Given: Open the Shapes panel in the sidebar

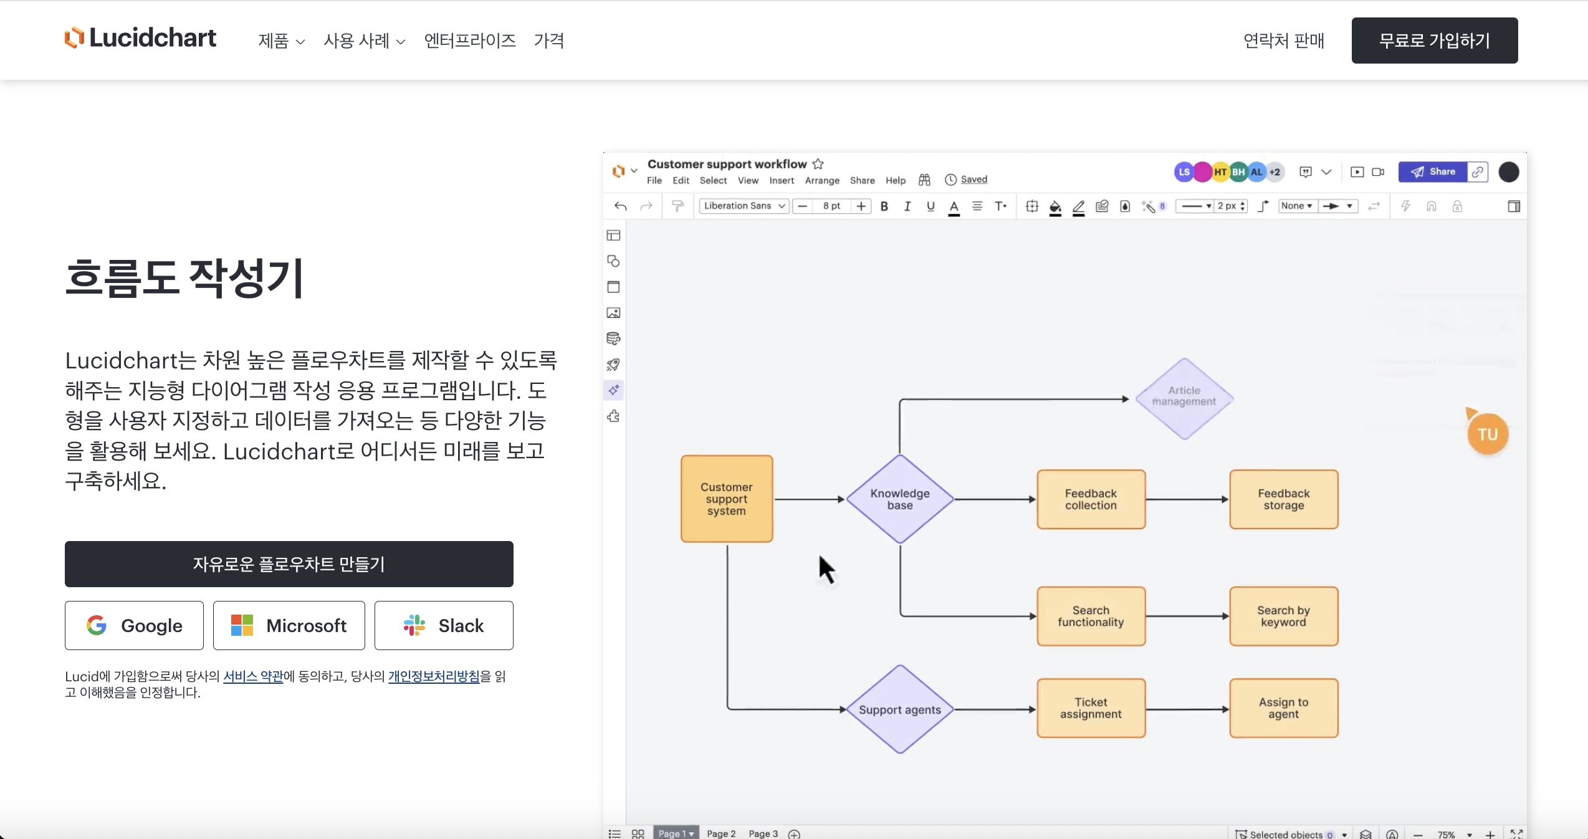Looking at the screenshot, I should (613, 261).
